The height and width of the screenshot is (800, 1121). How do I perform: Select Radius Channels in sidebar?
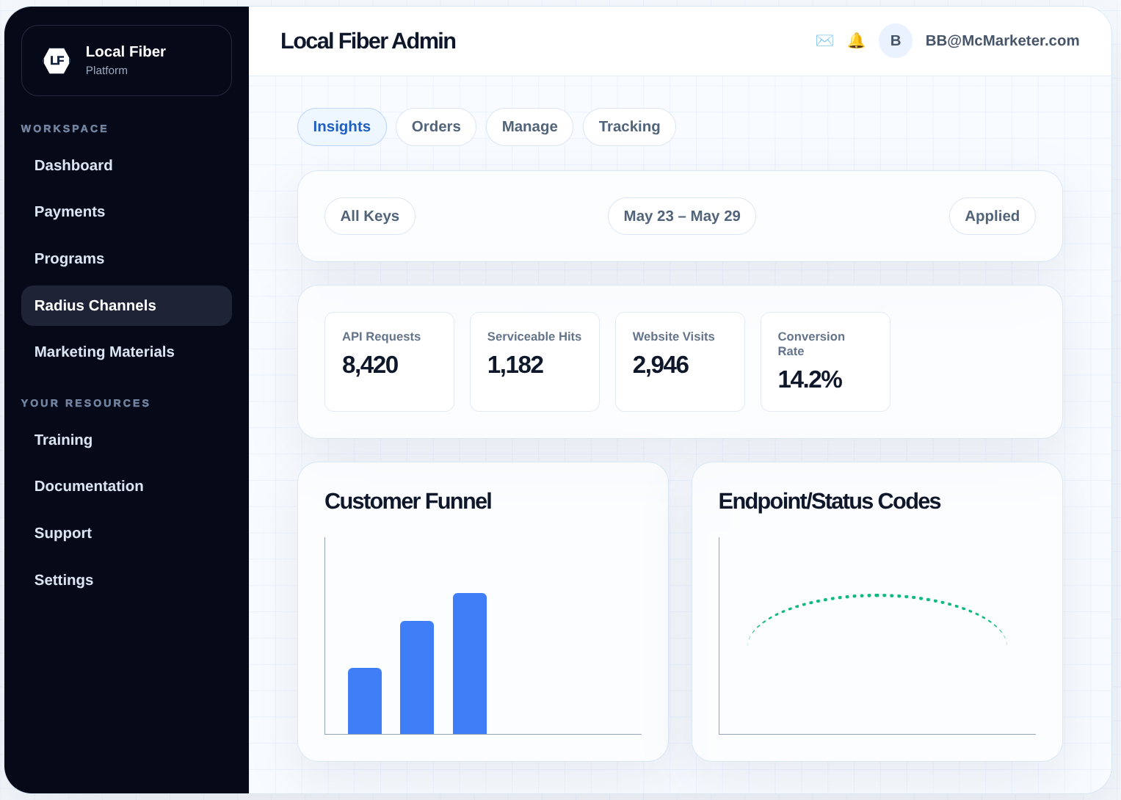tap(126, 305)
